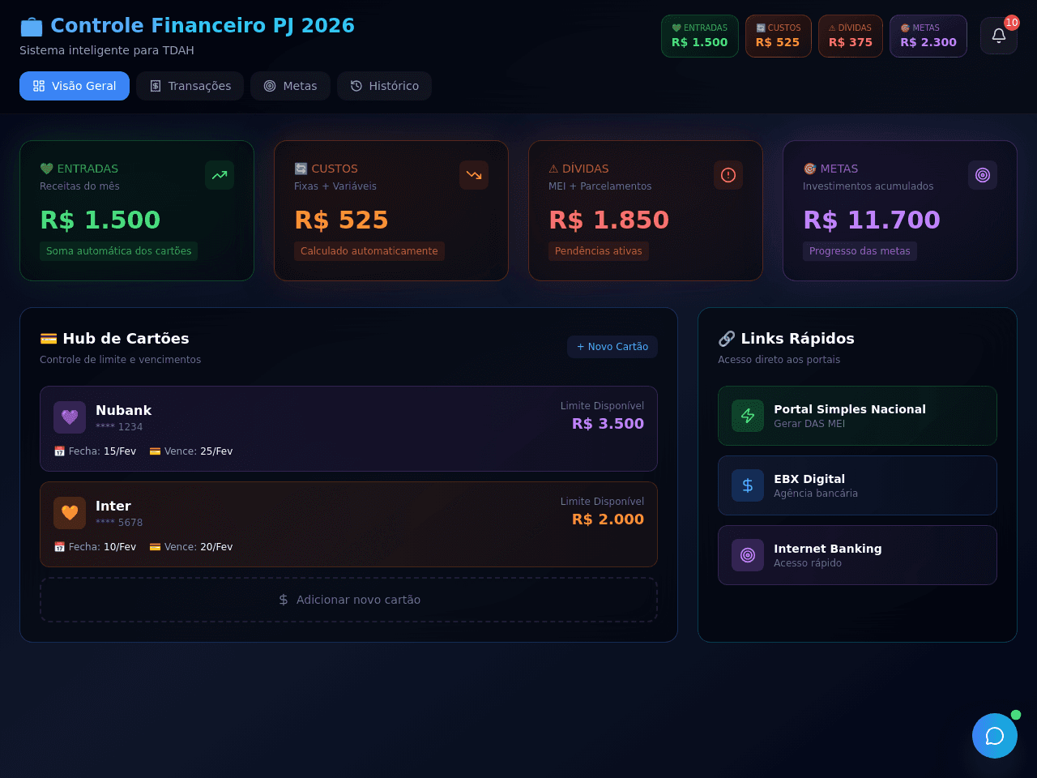
Task: Open the notifications bell icon
Action: coord(998,36)
